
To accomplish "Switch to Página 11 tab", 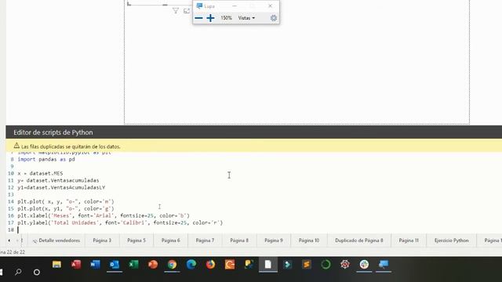I will tap(409, 240).
